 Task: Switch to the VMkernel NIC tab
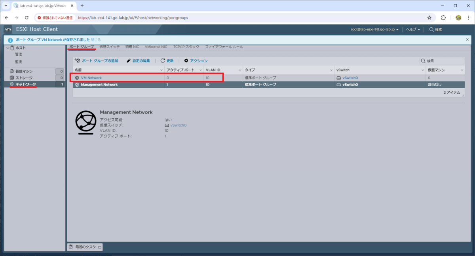tap(156, 47)
